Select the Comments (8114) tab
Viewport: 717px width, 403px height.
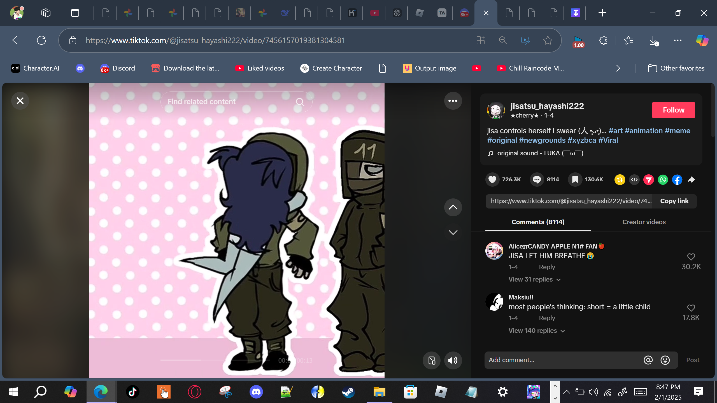tap(538, 222)
